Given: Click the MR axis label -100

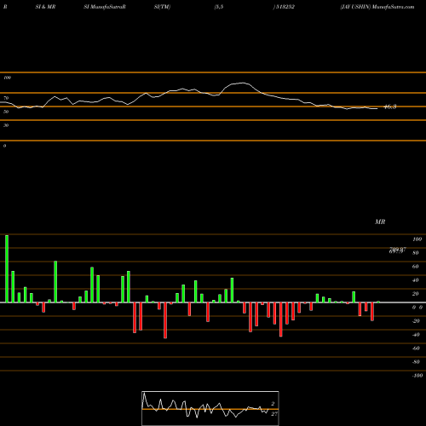Looking at the screenshot, I should coord(417,376).
